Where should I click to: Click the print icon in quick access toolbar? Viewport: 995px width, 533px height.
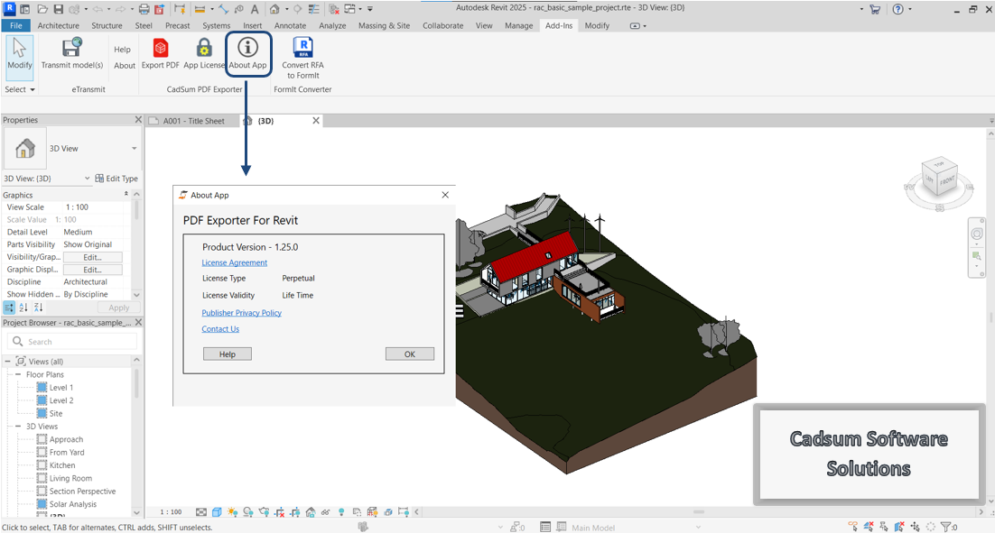coord(144,9)
